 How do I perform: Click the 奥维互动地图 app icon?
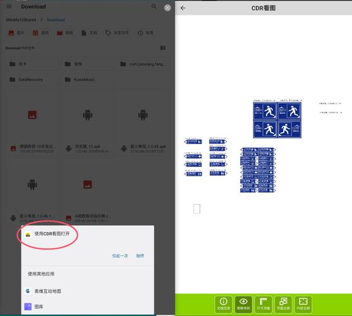pyautogui.click(x=28, y=291)
